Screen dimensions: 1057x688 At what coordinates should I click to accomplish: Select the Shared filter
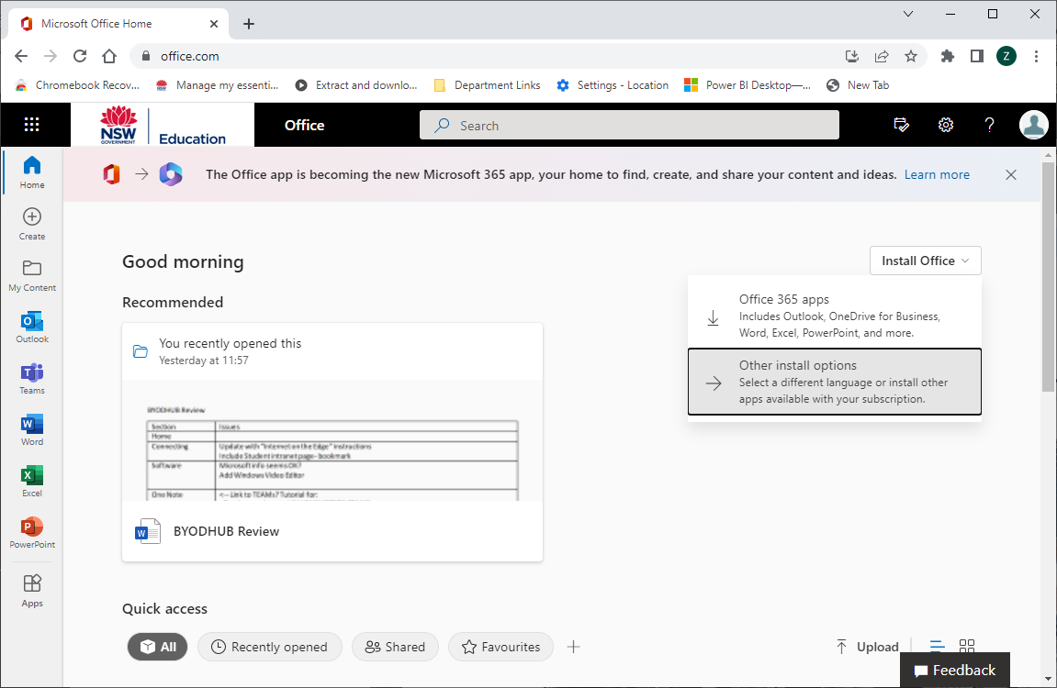pyautogui.click(x=395, y=647)
